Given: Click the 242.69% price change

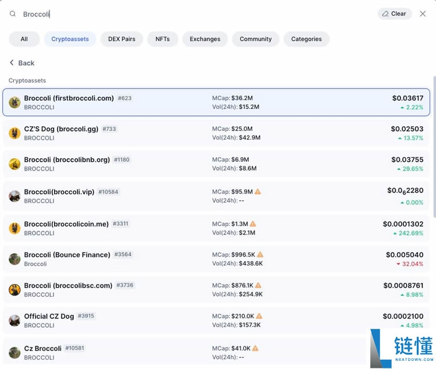Looking at the screenshot, I should 408,233.
